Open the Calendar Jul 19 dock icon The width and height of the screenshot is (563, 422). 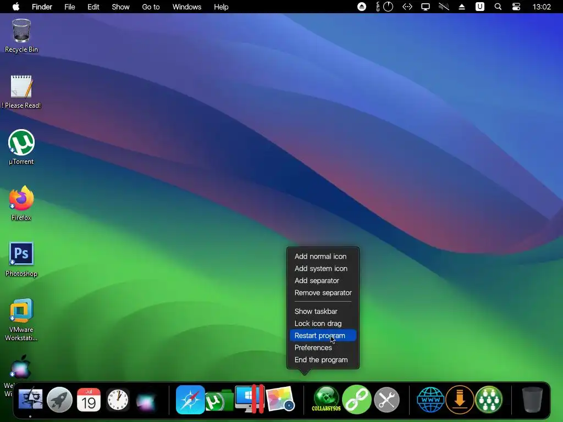click(x=89, y=399)
